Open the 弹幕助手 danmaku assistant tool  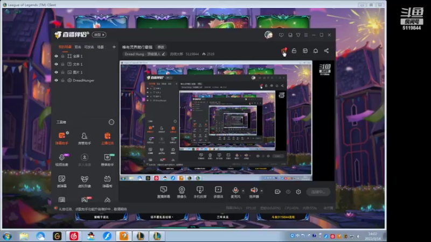tap(62, 138)
